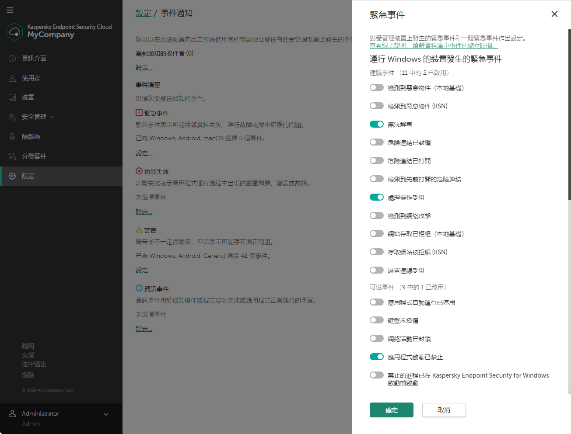Image resolution: width=571 pixels, height=434 pixels.
Task: Expand the Administrator account dropdown
Action: 105,413
